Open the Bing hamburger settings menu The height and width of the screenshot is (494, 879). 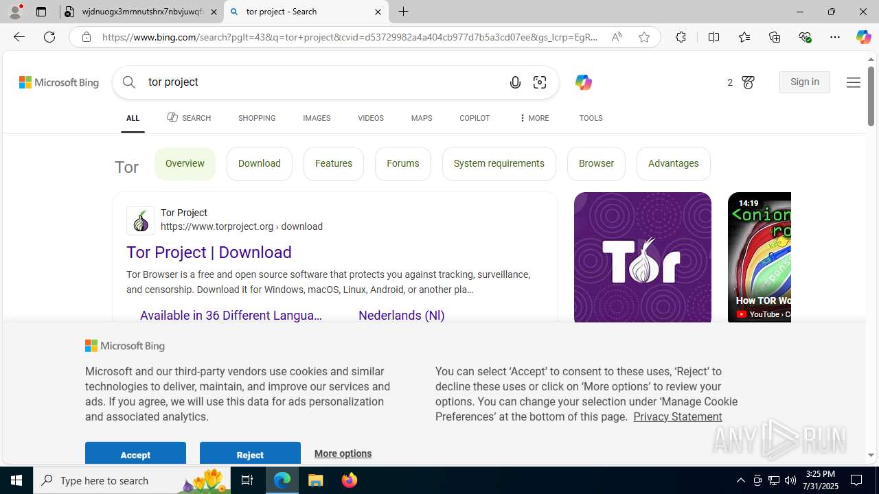click(854, 82)
